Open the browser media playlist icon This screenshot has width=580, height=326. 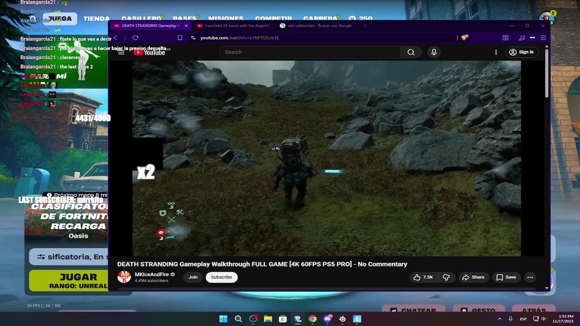522,38
